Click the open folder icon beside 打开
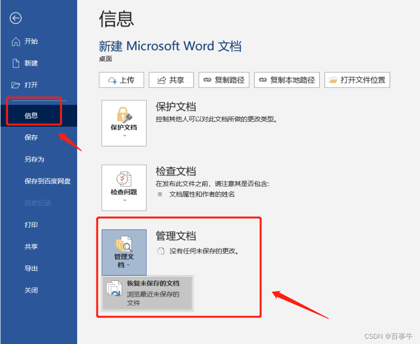420x344 pixels. tap(16, 85)
